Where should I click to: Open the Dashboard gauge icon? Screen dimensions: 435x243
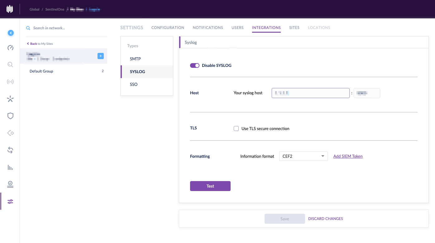tap(10, 48)
